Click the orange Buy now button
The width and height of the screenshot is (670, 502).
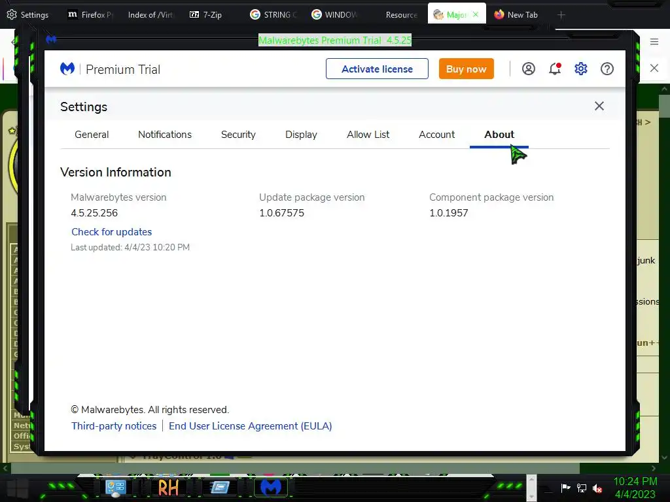tap(466, 69)
